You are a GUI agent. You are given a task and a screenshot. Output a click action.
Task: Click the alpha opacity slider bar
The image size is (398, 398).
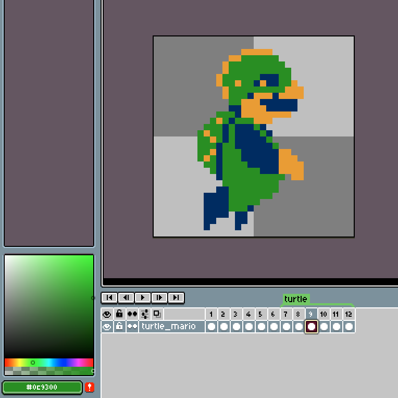(x=49, y=371)
